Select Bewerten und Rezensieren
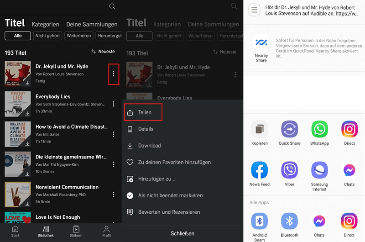The width and height of the screenshot is (365, 242). click(x=182, y=212)
